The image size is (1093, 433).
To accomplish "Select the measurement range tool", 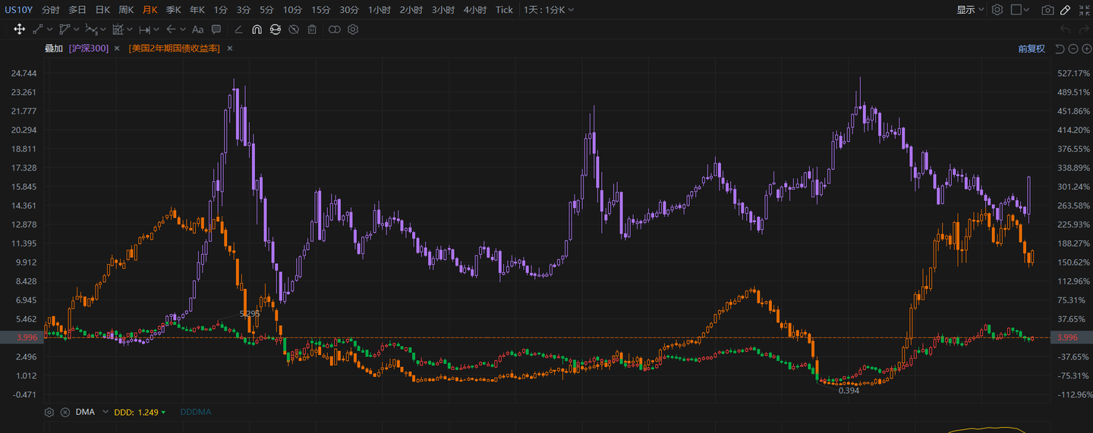I will point(144,30).
